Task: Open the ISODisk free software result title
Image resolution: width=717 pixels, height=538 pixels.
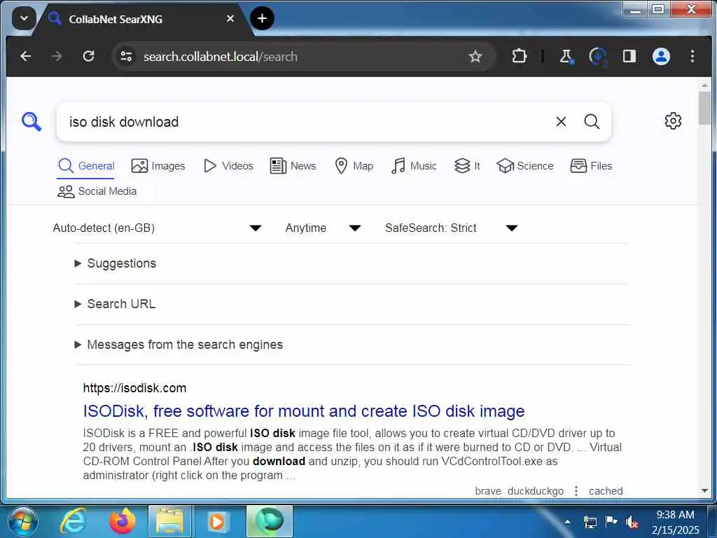Action: click(304, 411)
